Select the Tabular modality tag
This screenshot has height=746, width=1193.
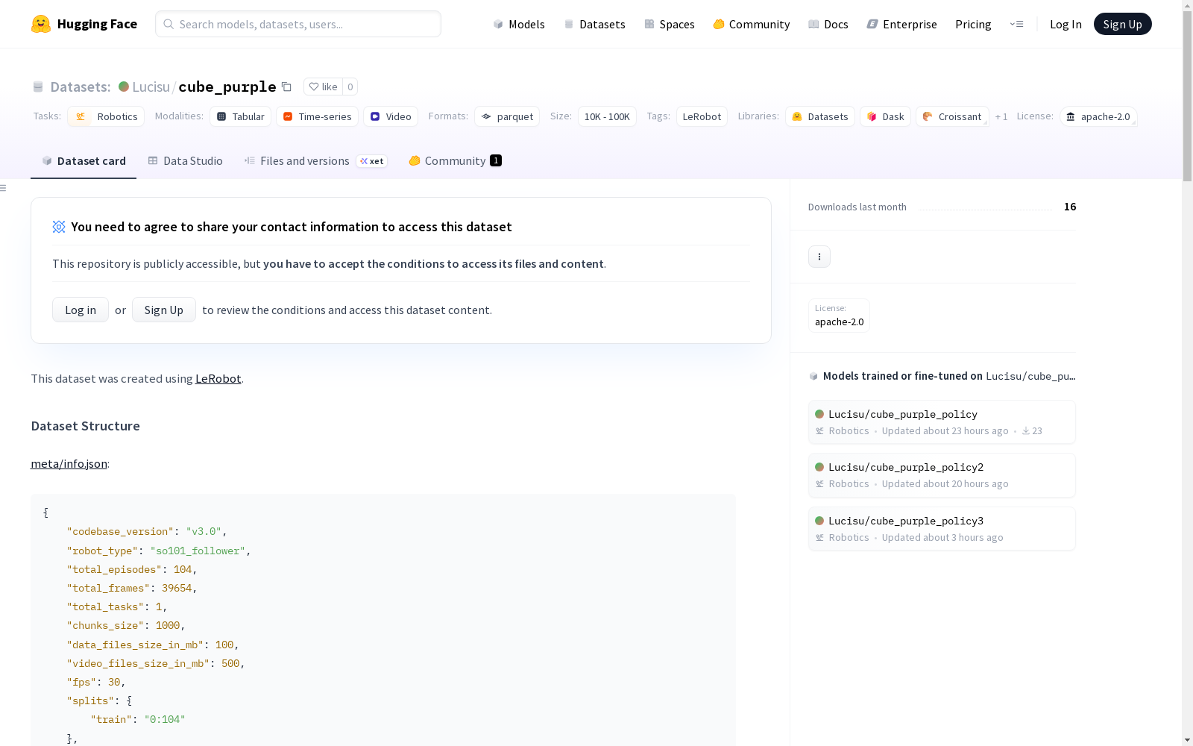240,116
